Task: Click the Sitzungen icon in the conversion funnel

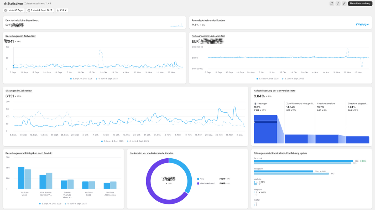Action: coord(256,103)
